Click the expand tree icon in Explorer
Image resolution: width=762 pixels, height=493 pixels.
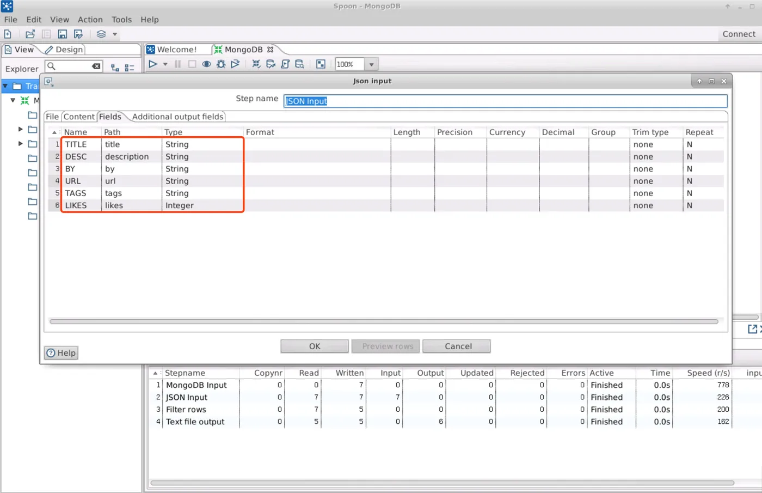click(x=115, y=68)
